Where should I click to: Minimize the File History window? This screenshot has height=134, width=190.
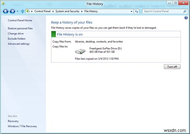(x=170, y=3)
